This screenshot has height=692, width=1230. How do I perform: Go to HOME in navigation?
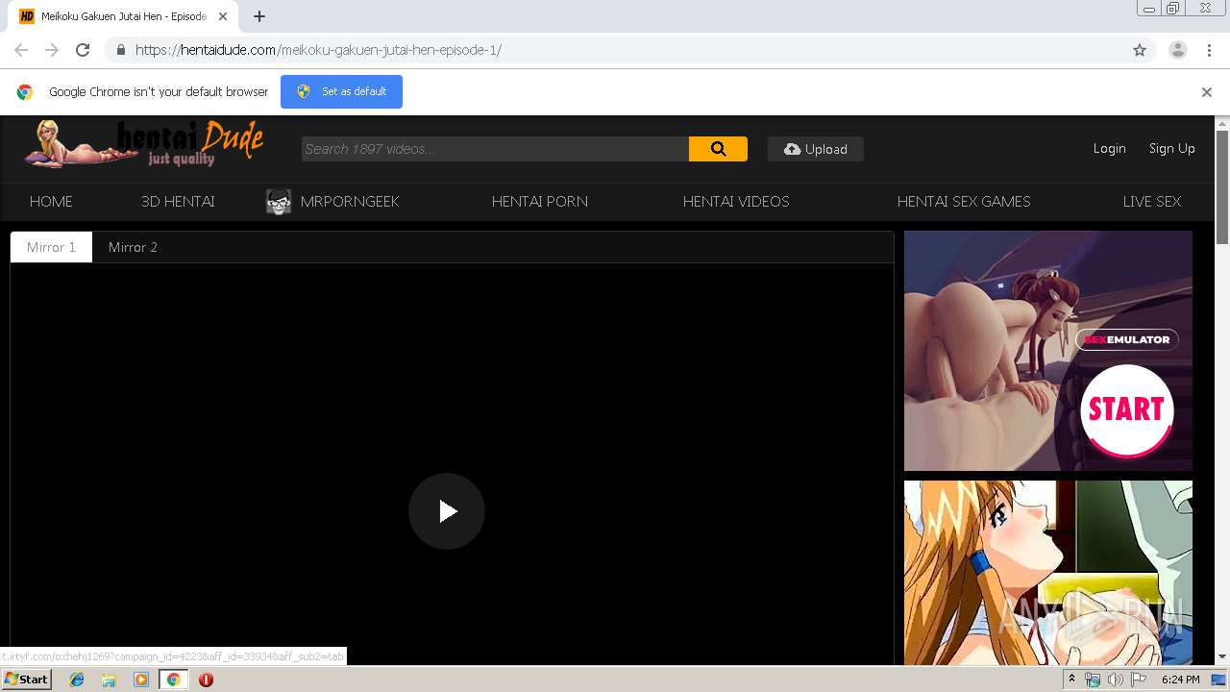pos(51,201)
